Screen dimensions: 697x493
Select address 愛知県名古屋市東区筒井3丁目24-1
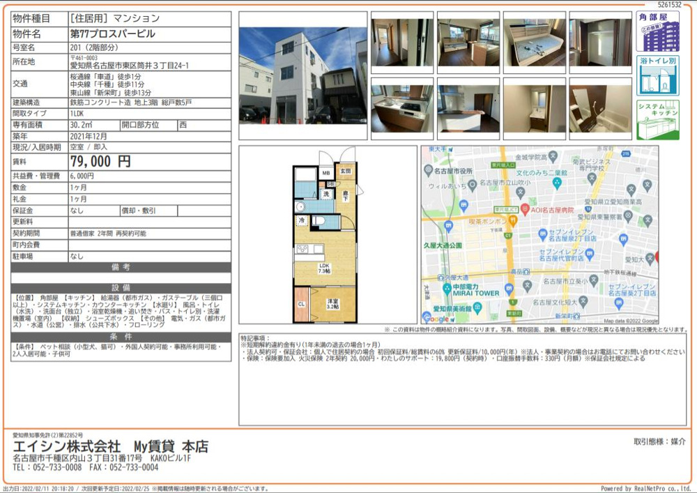coord(130,66)
